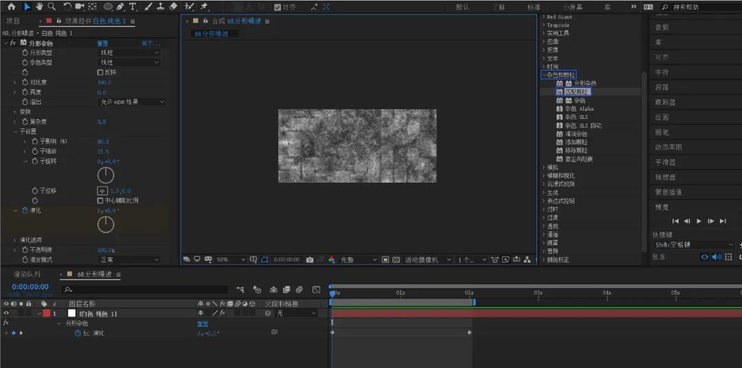
Task: Select the 默认 workspace
Action: (x=462, y=7)
